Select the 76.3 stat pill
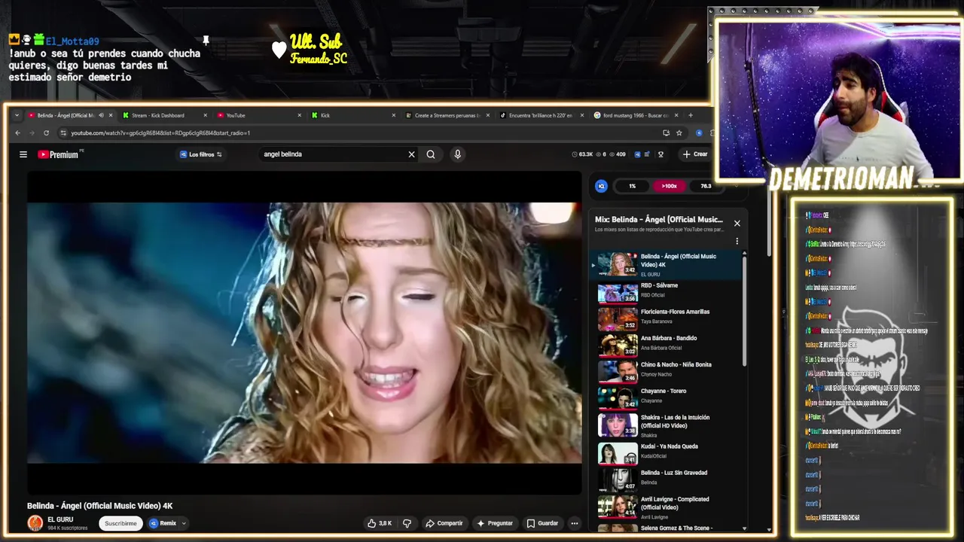 coord(706,186)
